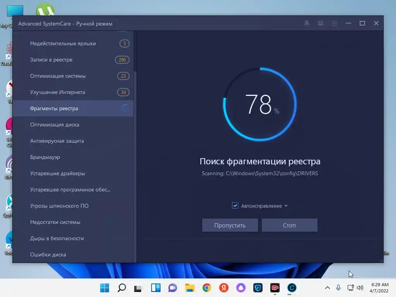
Task: Click the 23 system optimization badge
Action: (x=123, y=76)
